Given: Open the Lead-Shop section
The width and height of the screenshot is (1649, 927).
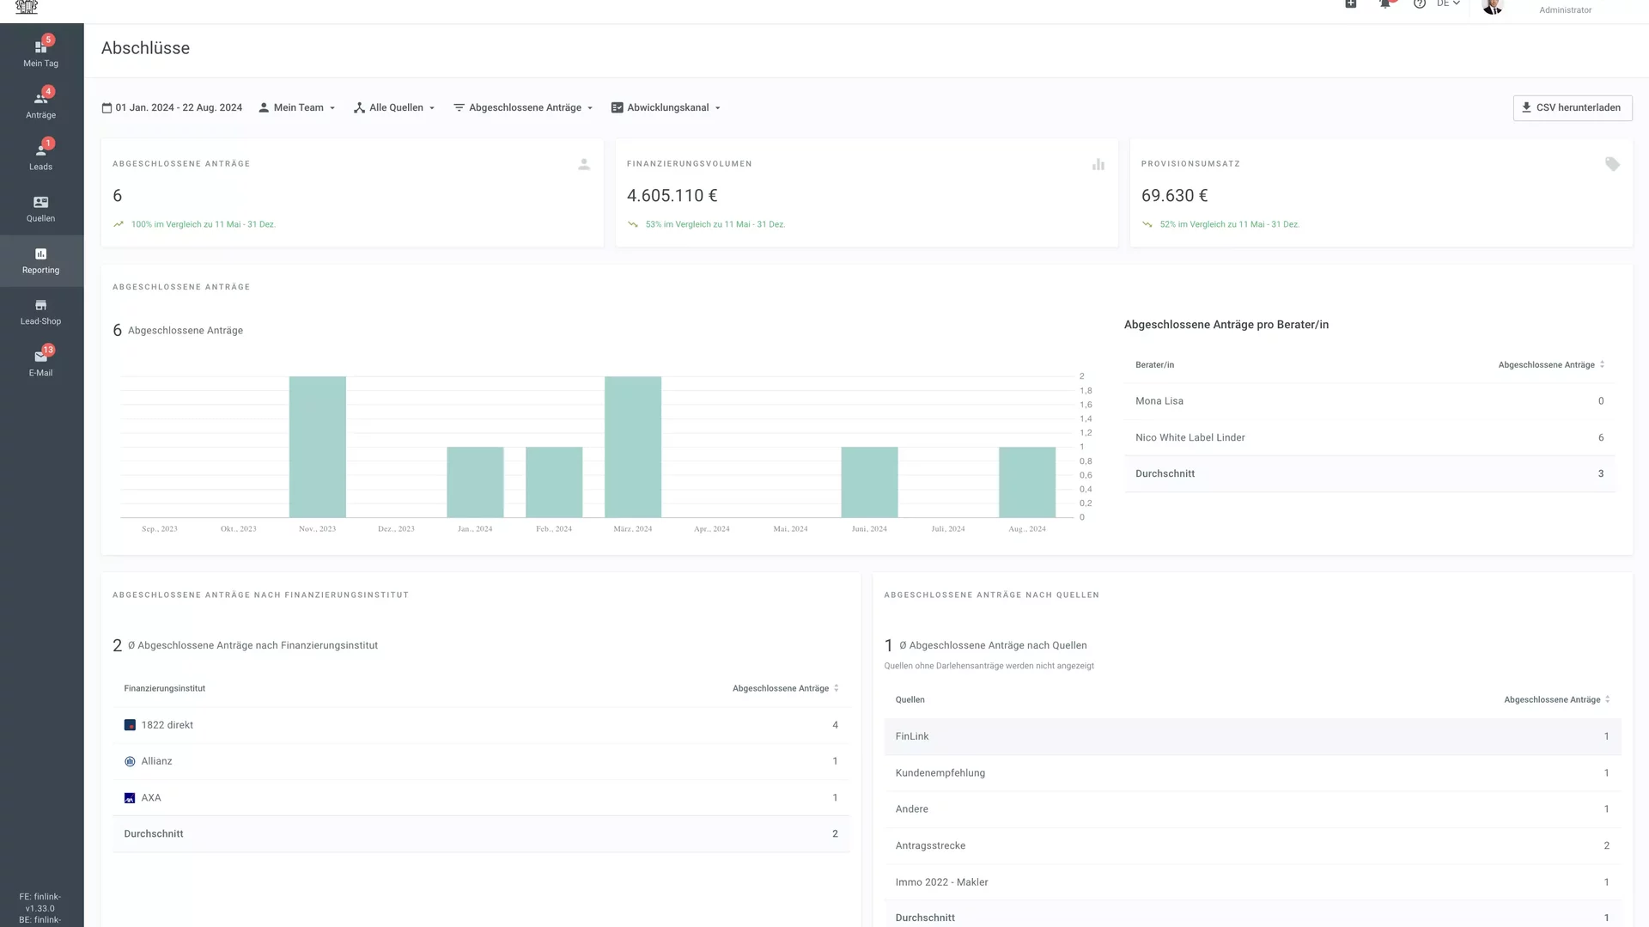Looking at the screenshot, I should [x=40, y=311].
